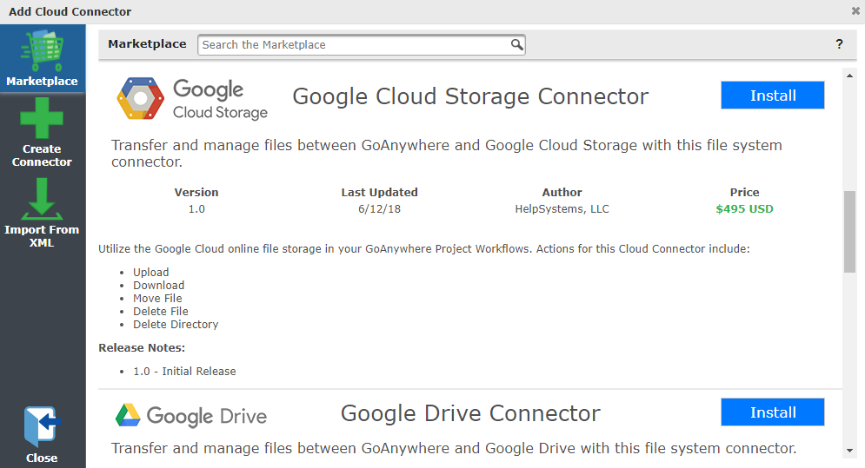This screenshot has height=468, width=865.
Task: Click the Marketplace label beside the search box
Action: (x=147, y=44)
